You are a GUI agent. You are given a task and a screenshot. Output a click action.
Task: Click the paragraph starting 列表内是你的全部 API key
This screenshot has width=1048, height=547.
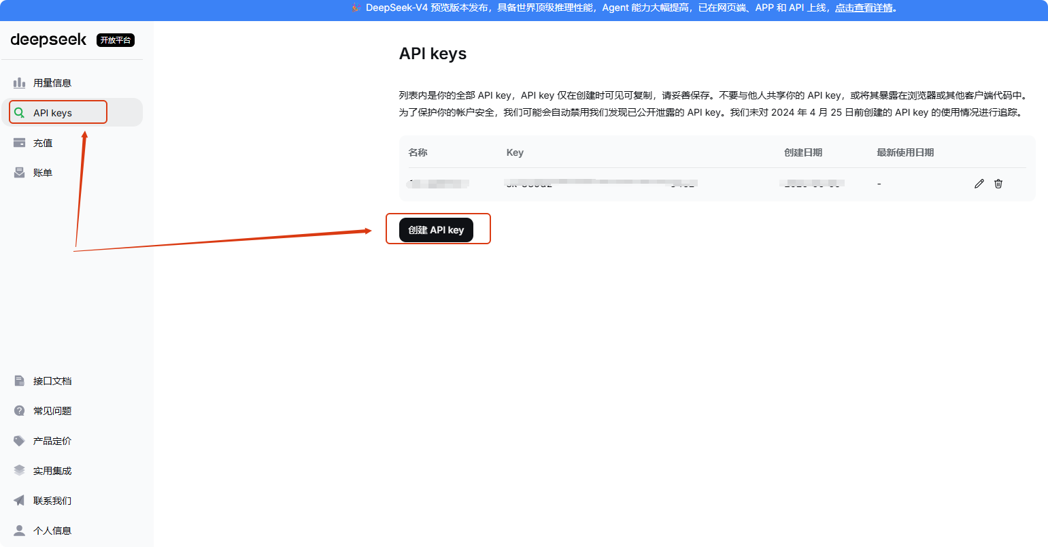(x=713, y=104)
